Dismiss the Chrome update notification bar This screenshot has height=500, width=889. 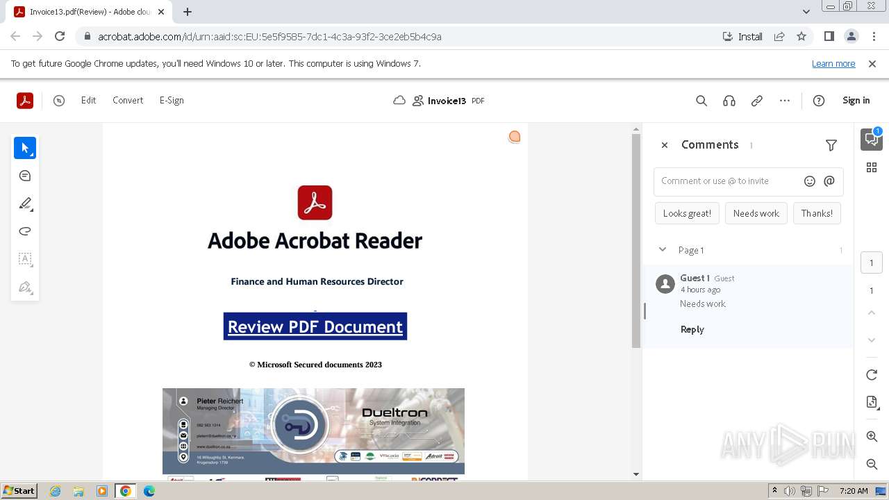pyautogui.click(x=872, y=64)
